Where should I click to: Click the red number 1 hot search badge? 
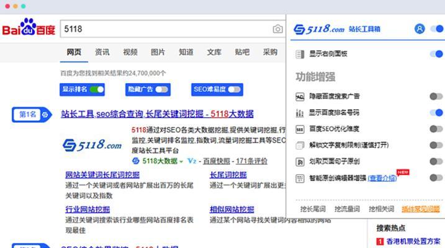click(x=380, y=241)
